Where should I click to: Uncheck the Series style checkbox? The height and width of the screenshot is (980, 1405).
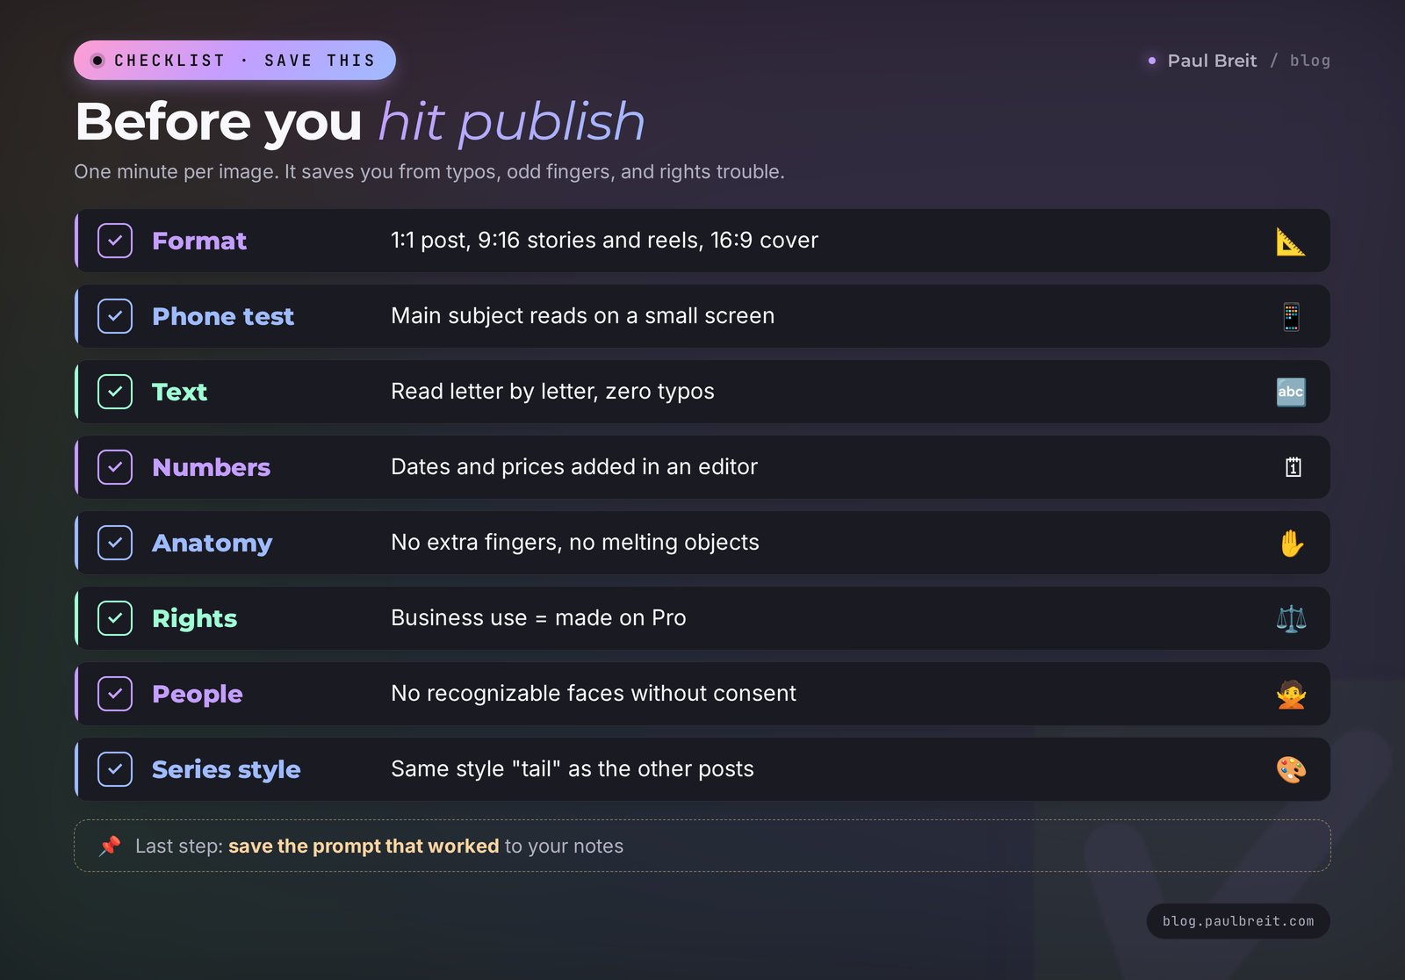tap(115, 769)
